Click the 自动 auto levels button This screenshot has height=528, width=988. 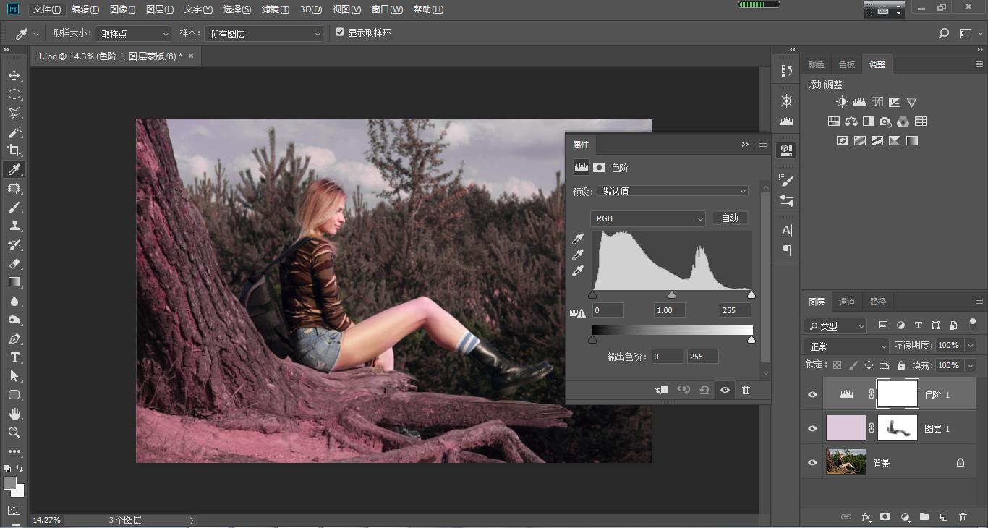coord(730,218)
